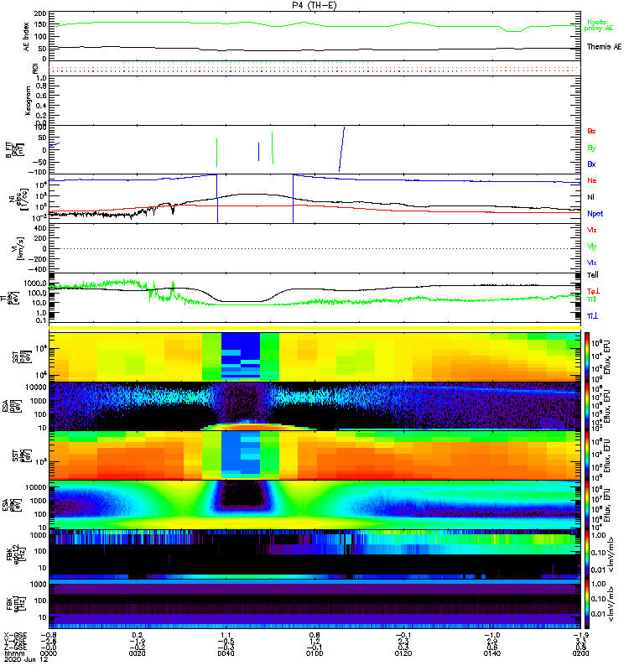
Task: Select the blue Bx legend label
Action: pyautogui.click(x=591, y=164)
